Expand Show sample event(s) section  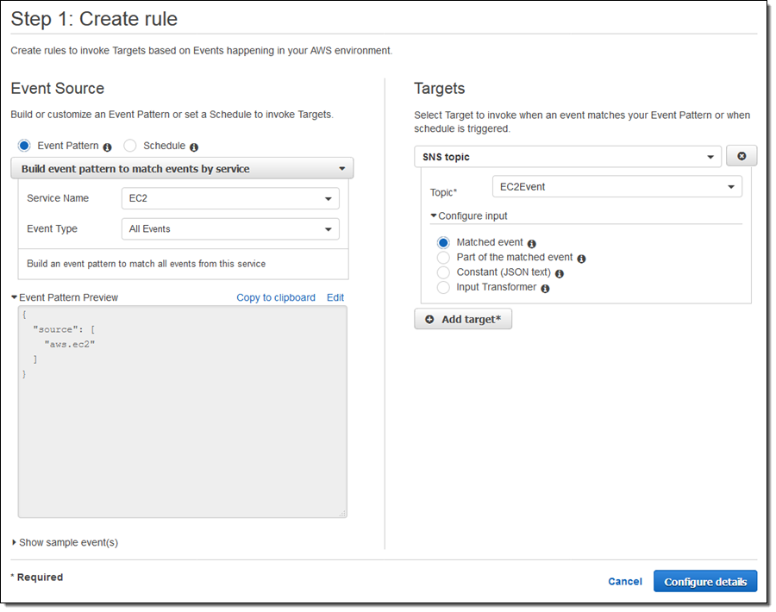pyautogui.click(x=66, y=542)
